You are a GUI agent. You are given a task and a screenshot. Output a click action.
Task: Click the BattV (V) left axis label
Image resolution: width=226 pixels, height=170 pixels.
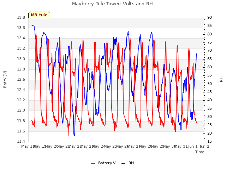coord(5,79)
